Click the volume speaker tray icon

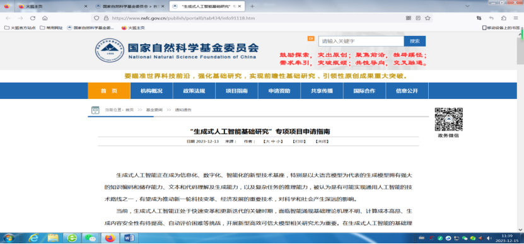pyautogui.click(x=489, y=238)
